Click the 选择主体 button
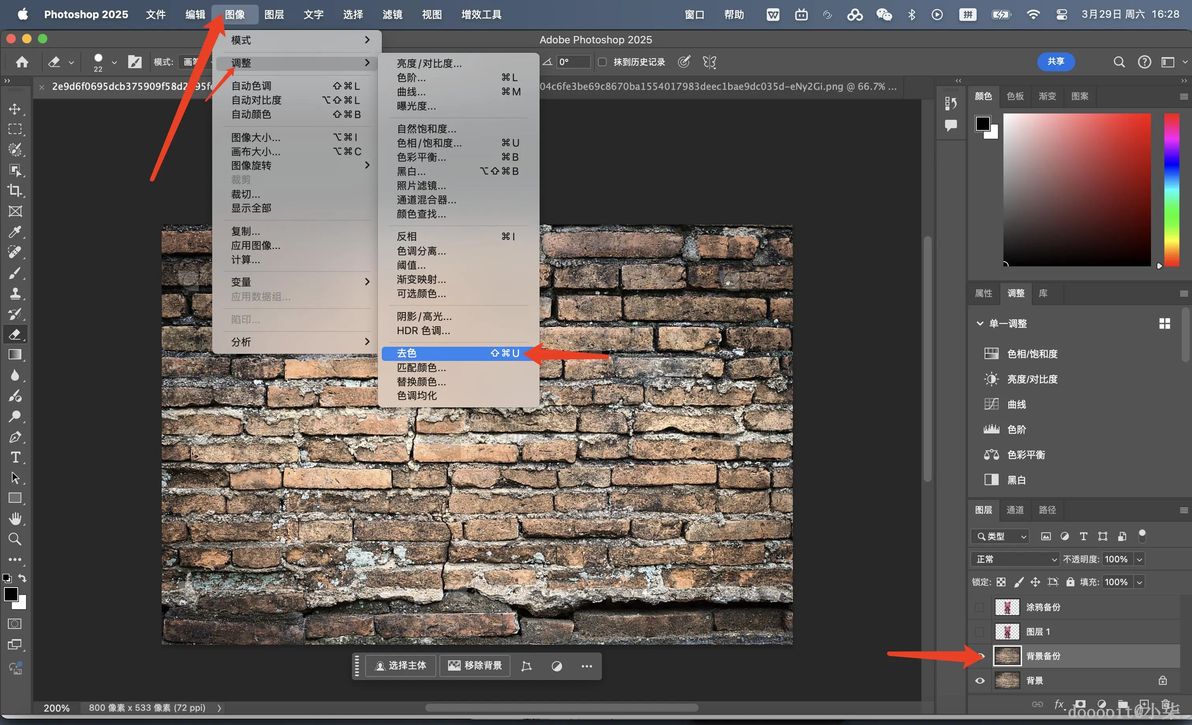 coord(401,666)
